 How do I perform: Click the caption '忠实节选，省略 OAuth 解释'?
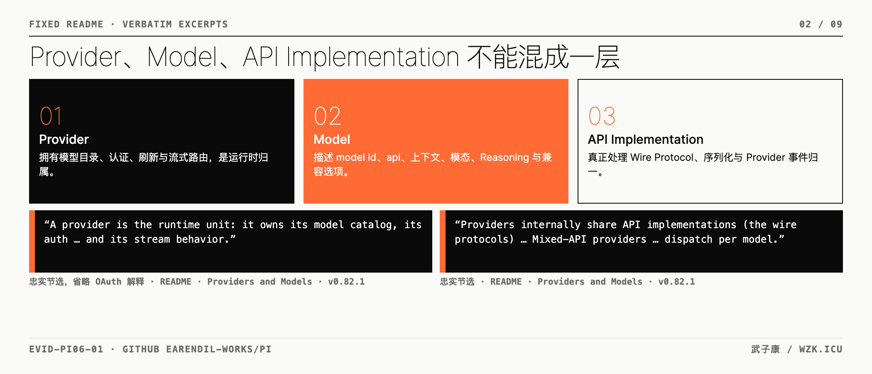197,282
